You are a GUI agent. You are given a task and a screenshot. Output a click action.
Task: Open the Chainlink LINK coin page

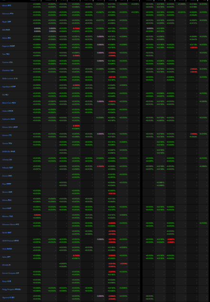8,71
